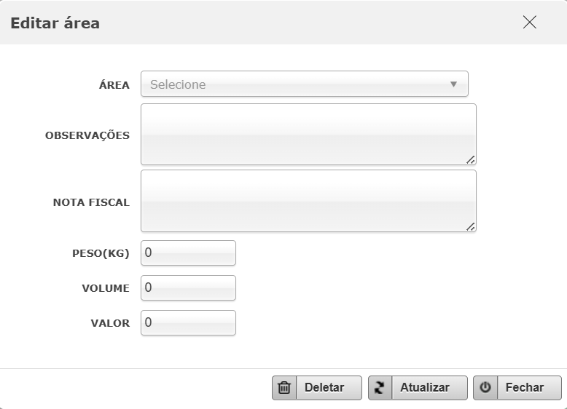Click the refresh arrows icon on Atualizar
The height and width of the screenshot is (409, 567).
tap(380, 388)
